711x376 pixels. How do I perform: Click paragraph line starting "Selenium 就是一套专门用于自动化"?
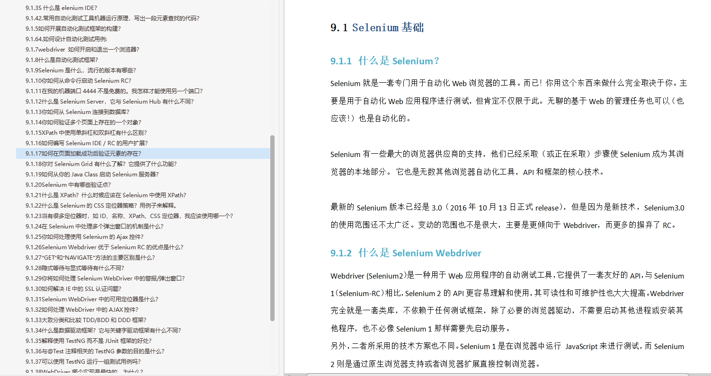click(509, 83)
